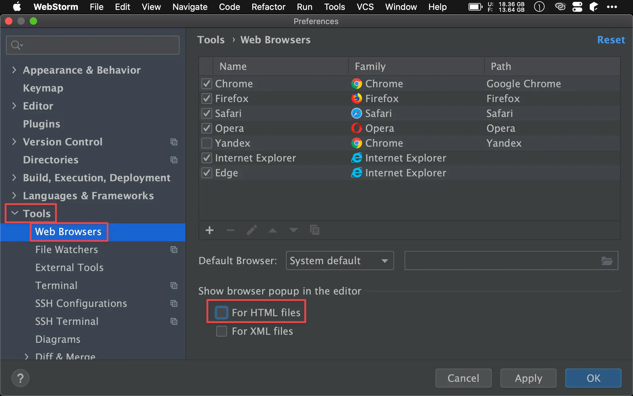Enable the Yandex browser checkbox
This screenshot has height=396, width=633.
click(x=207, y=143)
